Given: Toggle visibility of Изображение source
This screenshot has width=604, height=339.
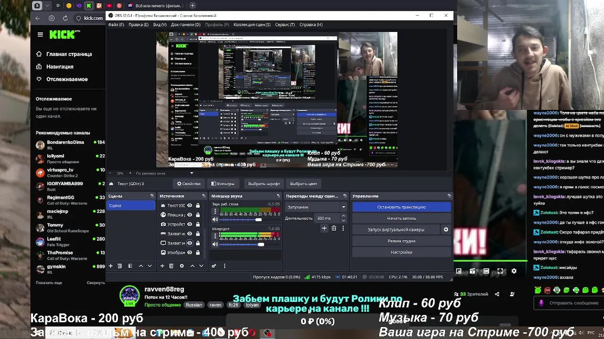Looking at the screenshot, I should click(190, 252).
